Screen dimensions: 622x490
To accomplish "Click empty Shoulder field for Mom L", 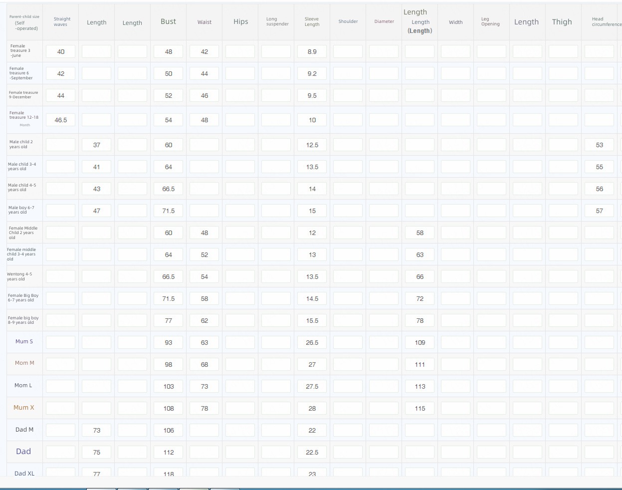I will tap(348, 386).
